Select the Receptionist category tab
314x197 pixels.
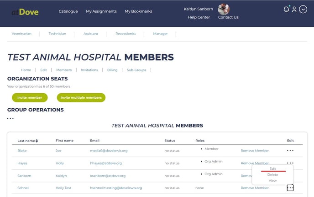click(126, 34)
